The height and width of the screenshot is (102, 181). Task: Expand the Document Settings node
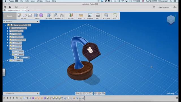click(8, 28)
